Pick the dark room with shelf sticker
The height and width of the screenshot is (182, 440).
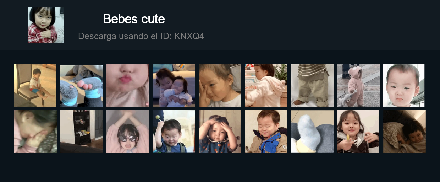pyautogui.click(x=82, y=132)
